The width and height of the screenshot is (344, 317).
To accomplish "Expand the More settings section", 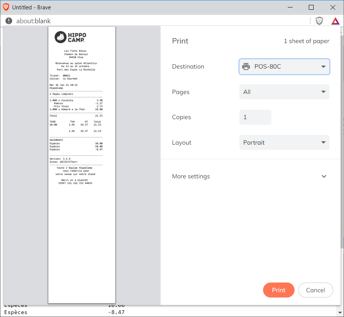I will [x=249, y=176].
